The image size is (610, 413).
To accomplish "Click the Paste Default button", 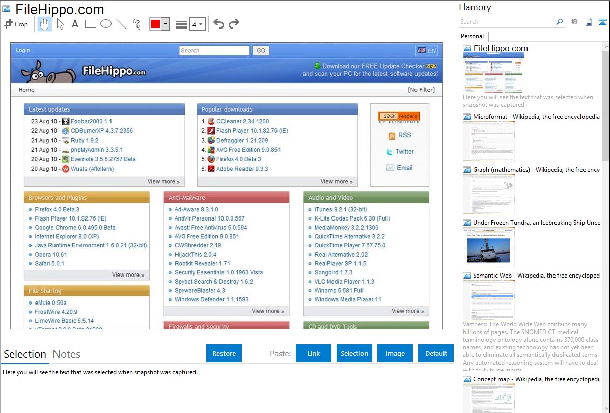I will coord(436,353).
